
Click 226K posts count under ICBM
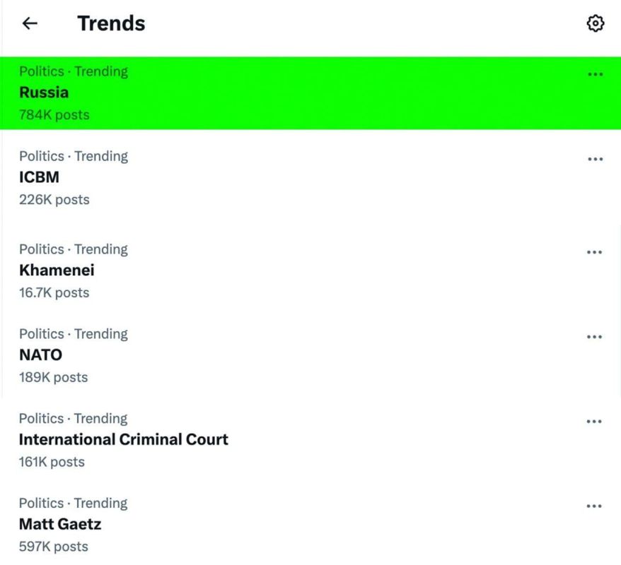click(54, 200)
